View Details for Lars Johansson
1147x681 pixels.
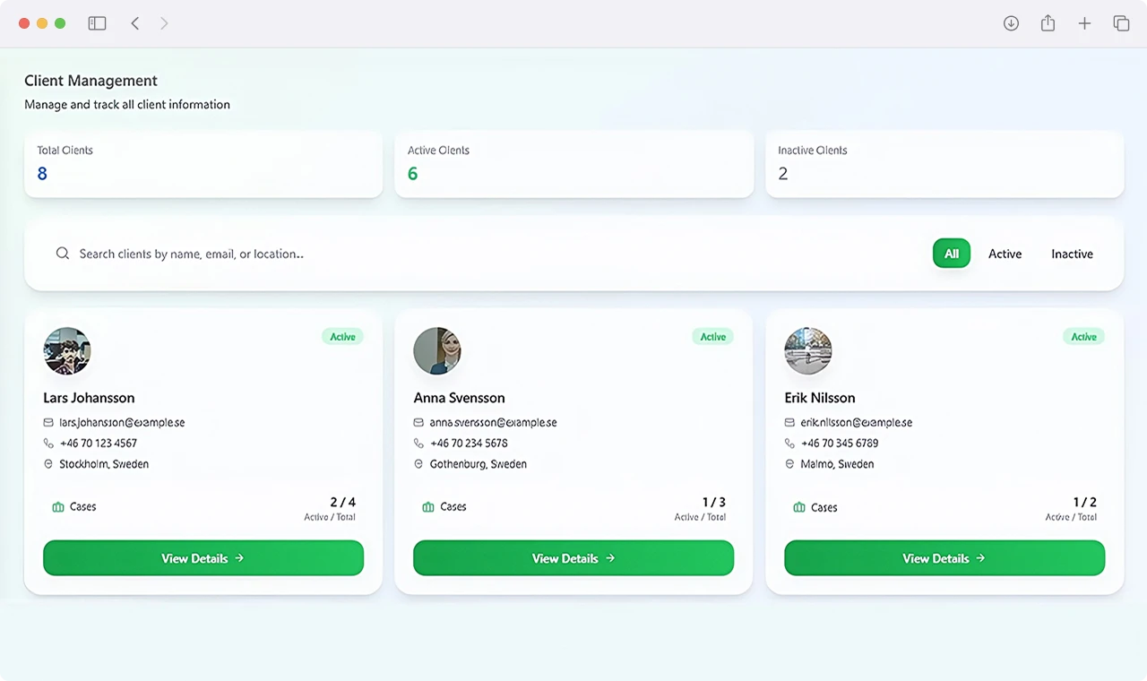tap(203, 558)
